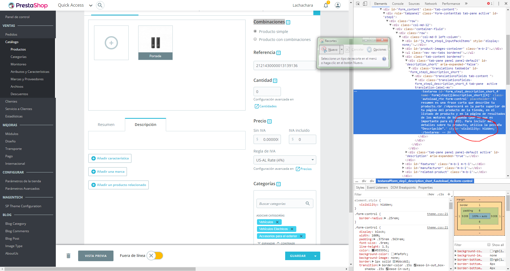Click Añadir un producto relacionado
Screen dimensions: 510x271
tap(118, 185)
